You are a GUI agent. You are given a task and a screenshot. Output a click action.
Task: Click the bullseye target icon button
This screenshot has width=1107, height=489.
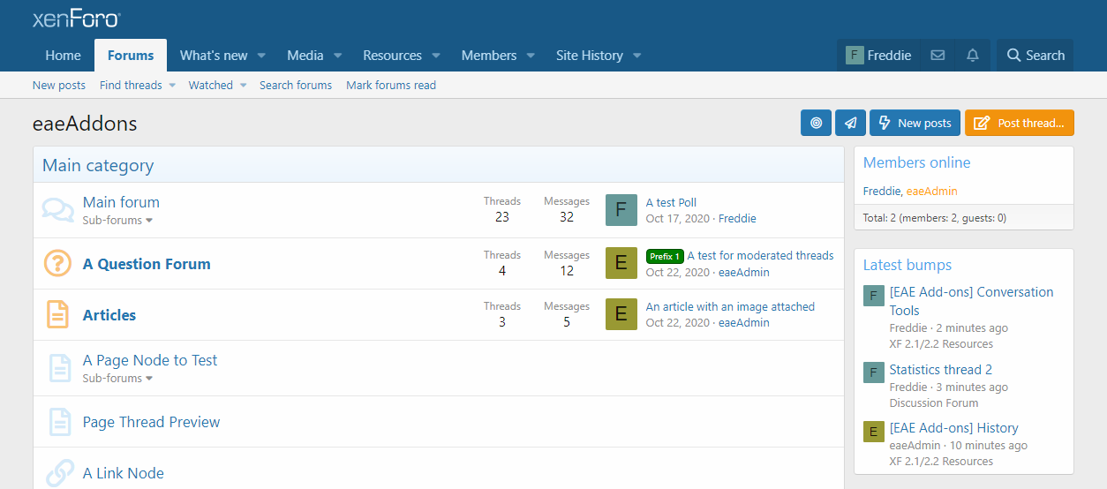tap(816, 124)
